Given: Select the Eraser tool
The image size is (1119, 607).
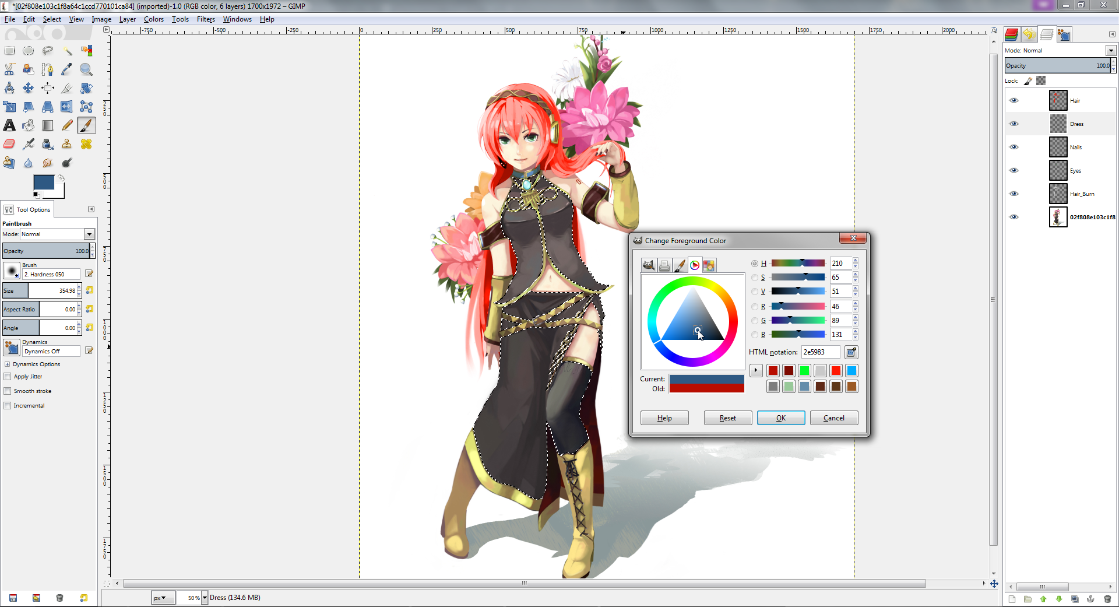Looking at the screenshot, I should pyautogui.click(x=9, y=144).
